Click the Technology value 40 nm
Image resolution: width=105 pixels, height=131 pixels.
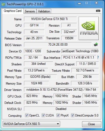(x=34, y=32)
